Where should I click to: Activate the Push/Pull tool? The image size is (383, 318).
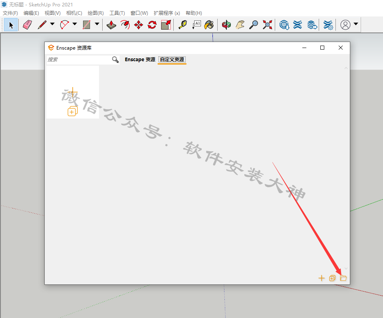point(111,25)
